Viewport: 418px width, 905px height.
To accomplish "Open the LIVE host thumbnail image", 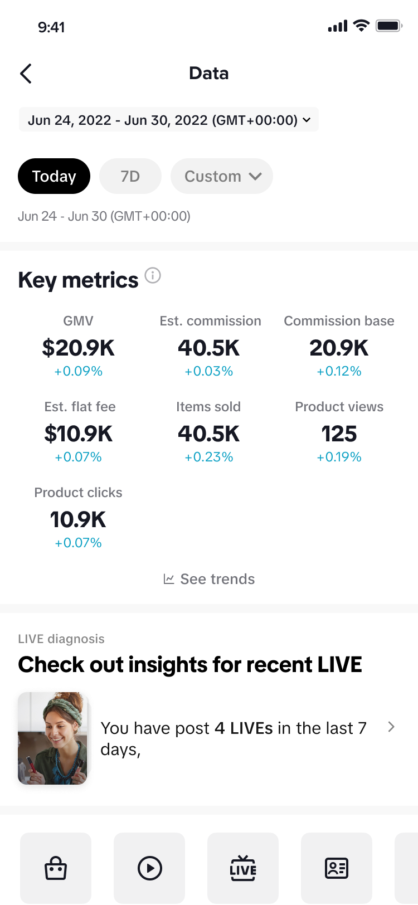I will click(53, 738).
